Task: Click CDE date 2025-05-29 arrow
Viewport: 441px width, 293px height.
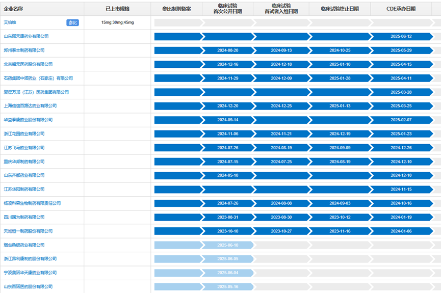Action: pos(401,50)
